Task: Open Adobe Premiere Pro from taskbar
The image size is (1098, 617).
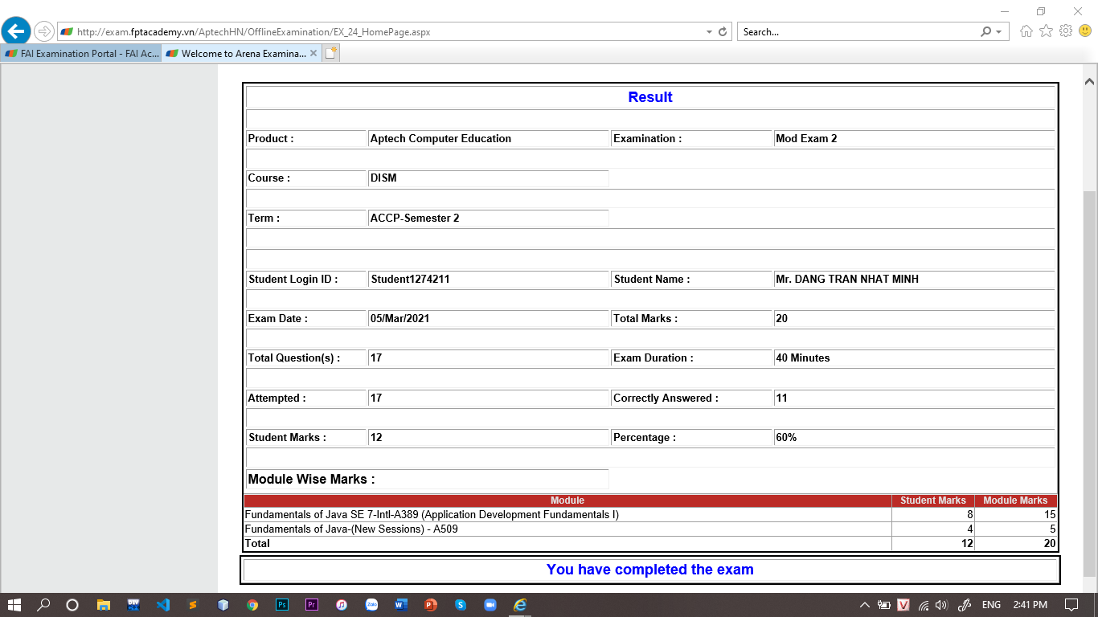Action: click(312, 604)
